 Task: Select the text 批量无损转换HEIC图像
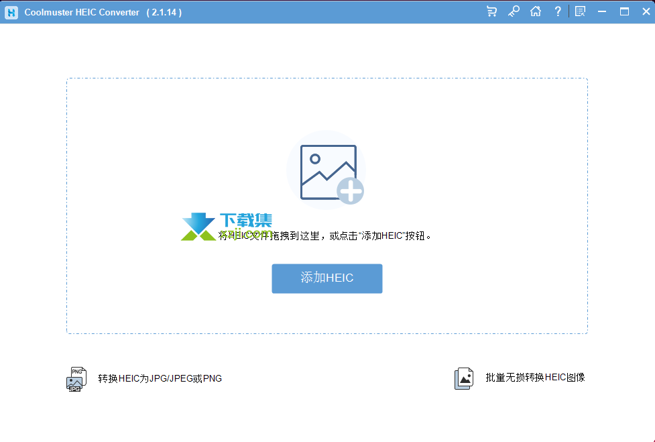(535, 378)
